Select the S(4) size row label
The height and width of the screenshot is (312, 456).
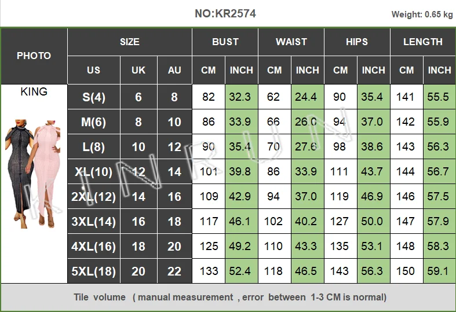[x=94, y=97]
